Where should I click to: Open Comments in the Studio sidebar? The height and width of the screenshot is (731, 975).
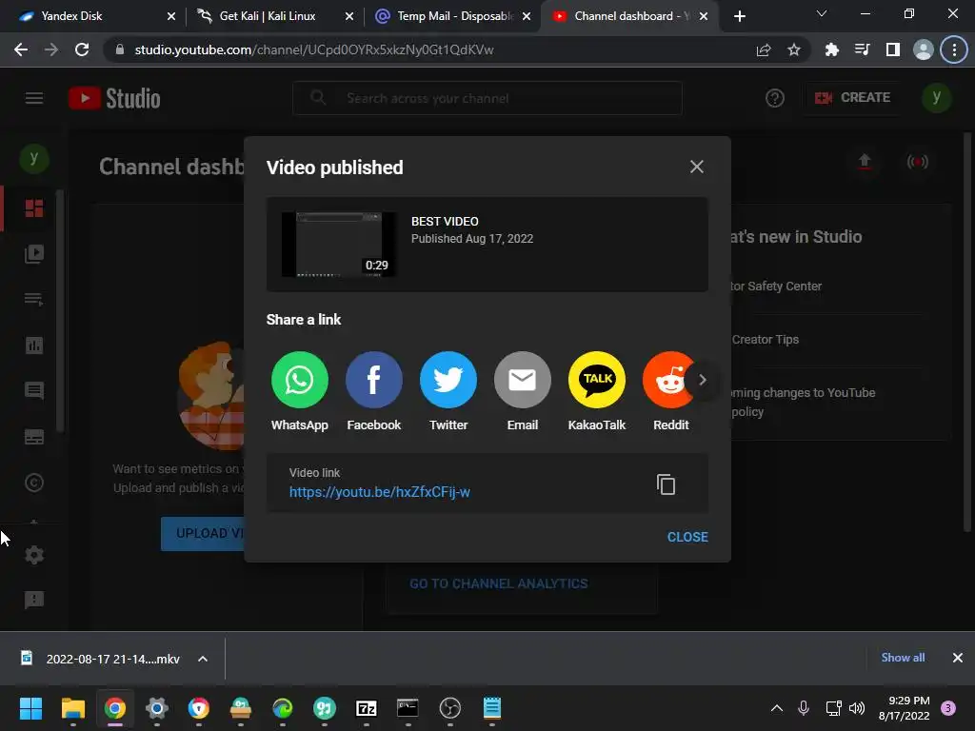(34, 390)
